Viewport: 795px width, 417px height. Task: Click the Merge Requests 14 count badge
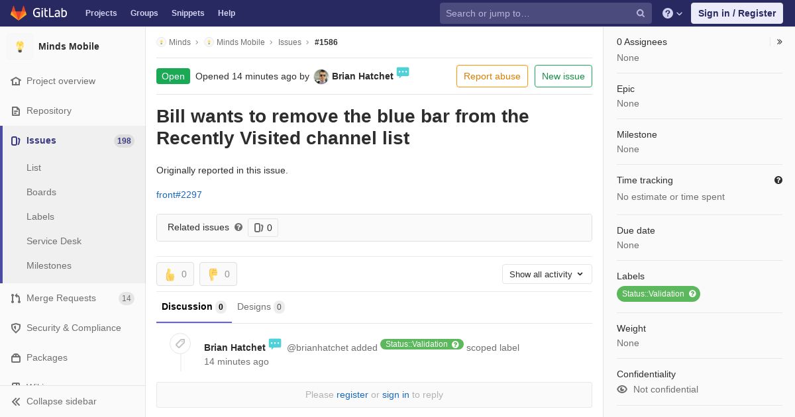(127, 299)
